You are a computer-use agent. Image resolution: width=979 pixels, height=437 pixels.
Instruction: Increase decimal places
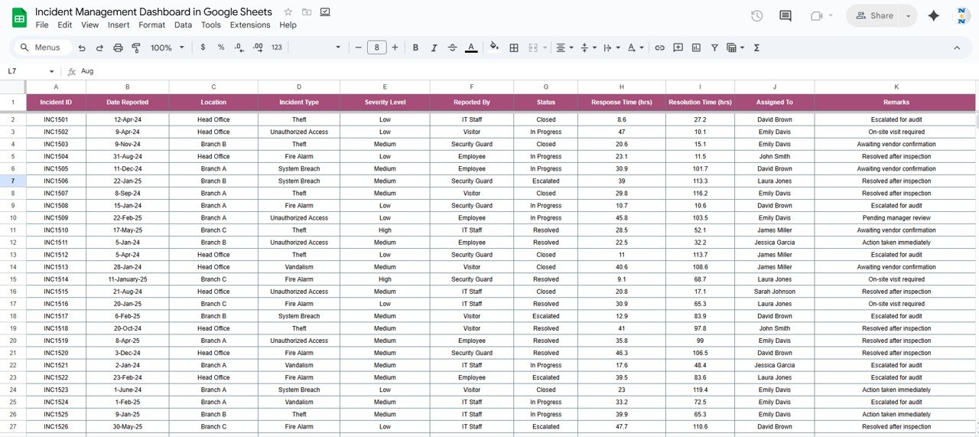[x=258, y=47]
